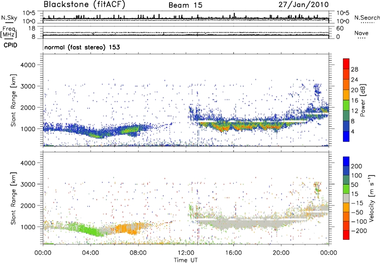Click the orange velocity patch near 07:00

(127, 229)
